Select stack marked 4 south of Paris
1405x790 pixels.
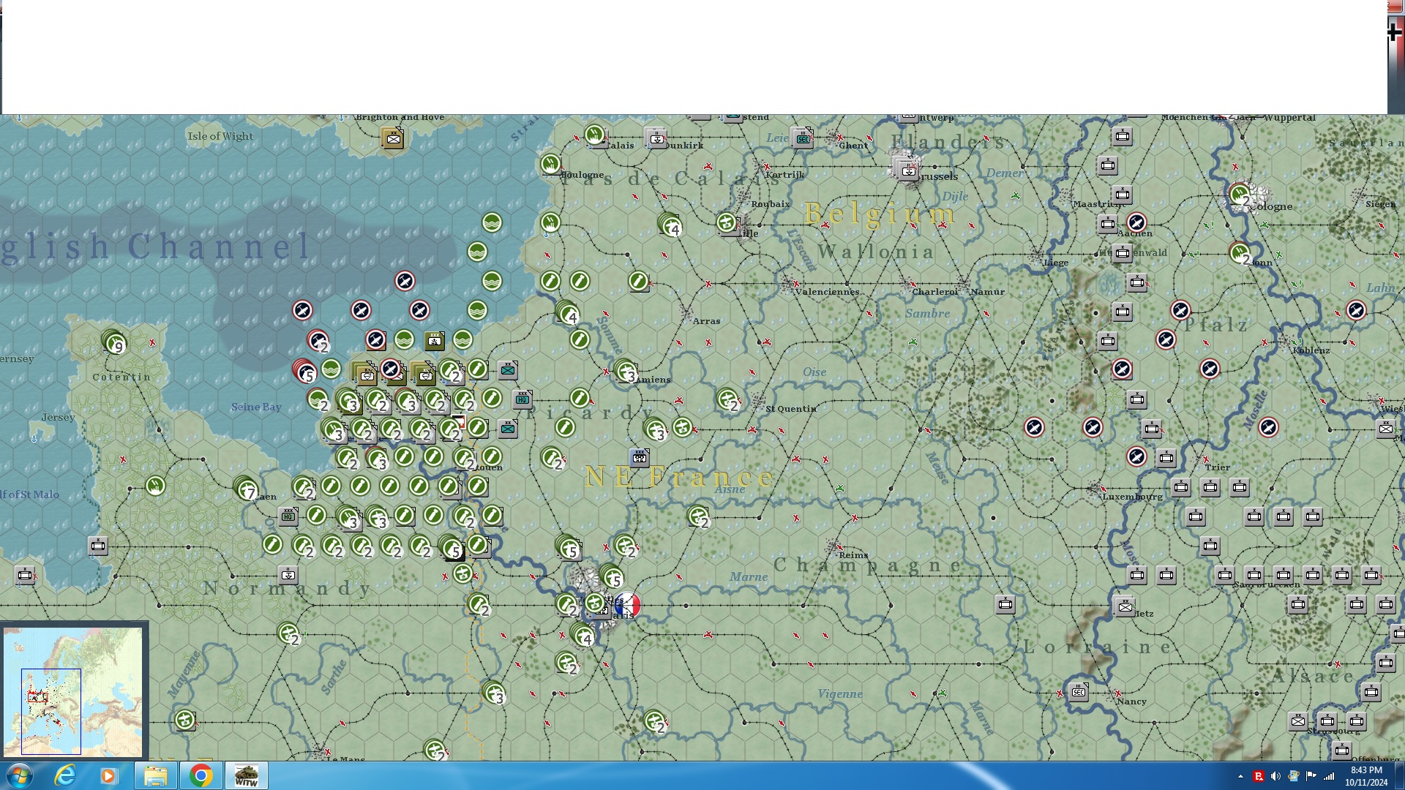point(582,634)
